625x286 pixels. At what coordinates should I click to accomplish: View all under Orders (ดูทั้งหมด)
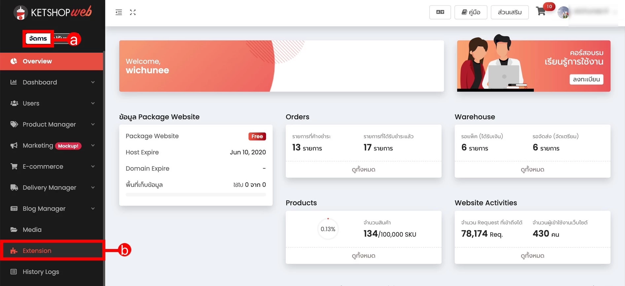pyautogui.click(x=364, y=169)
